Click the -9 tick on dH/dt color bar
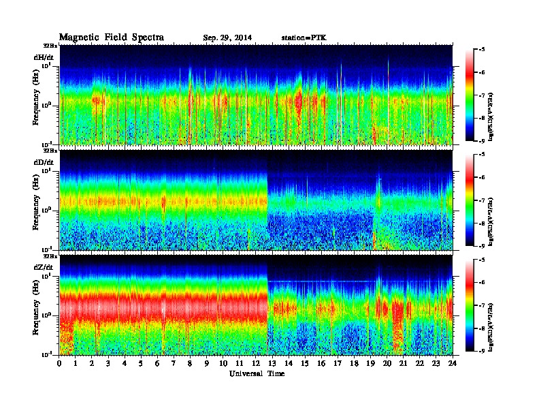Image resolution: width=539 pixels, height=417 pixels. [x=483, y=141]
